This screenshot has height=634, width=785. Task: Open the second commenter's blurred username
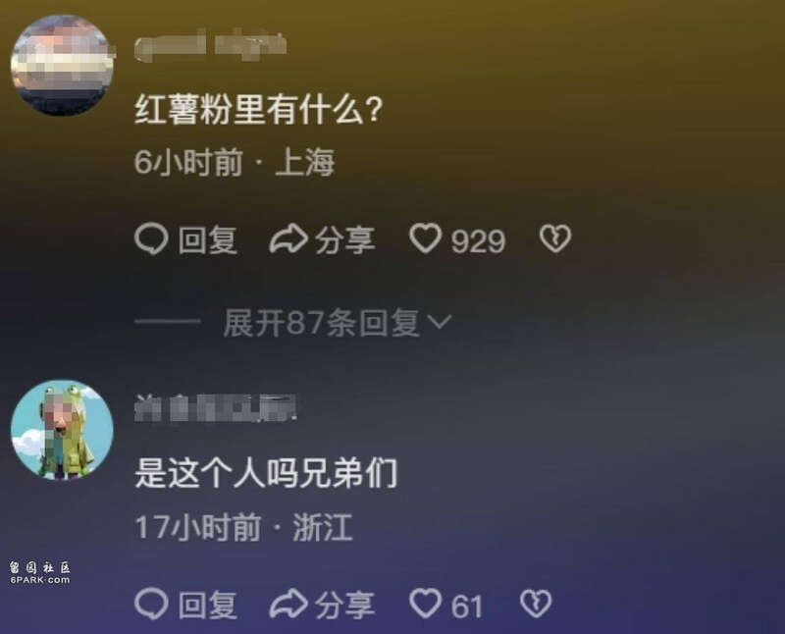point(215,408)
